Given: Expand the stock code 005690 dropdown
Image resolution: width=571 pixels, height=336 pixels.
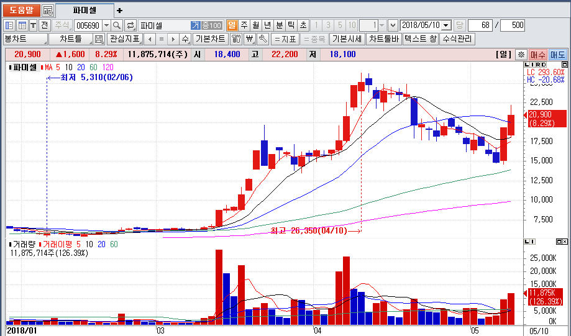Looking at the screenshot, I should click(106, 25).
